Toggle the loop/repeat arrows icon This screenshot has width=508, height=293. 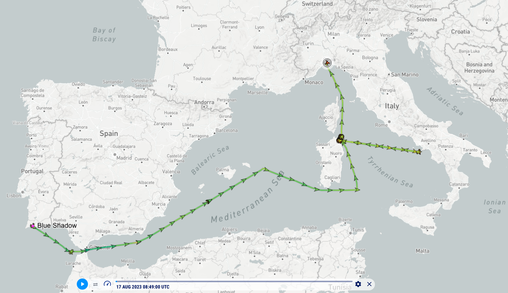click(95, 284)
